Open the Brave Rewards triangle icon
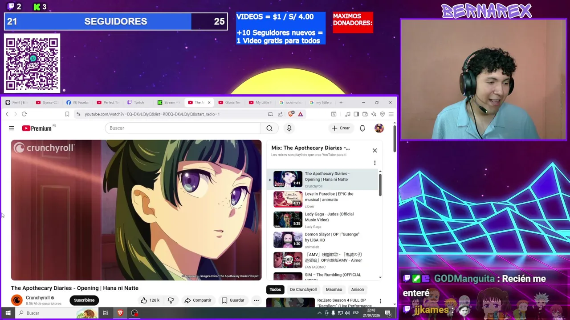This screenshot has height=320, width=570. pos(301,114)
